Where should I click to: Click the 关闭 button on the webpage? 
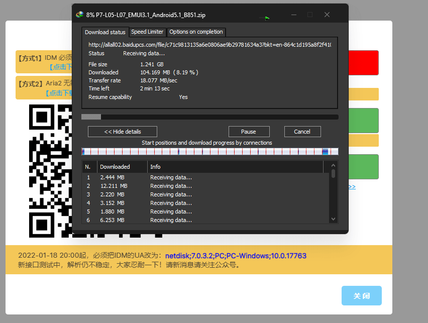click(x=361, y=295)
